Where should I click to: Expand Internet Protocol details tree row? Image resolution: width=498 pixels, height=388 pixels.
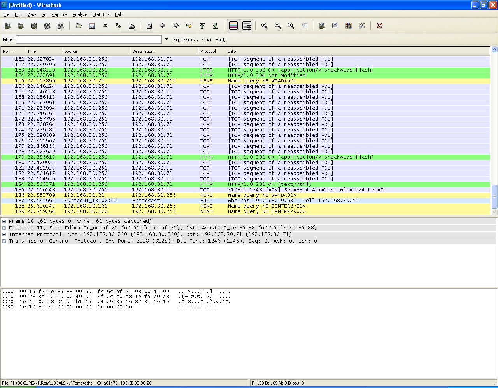pos(4,234)
